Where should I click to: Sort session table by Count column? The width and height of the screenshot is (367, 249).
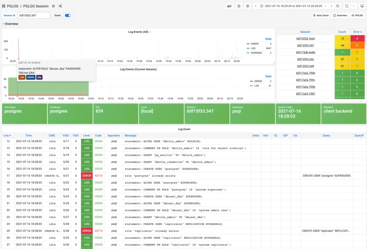(x=342, y=32)
